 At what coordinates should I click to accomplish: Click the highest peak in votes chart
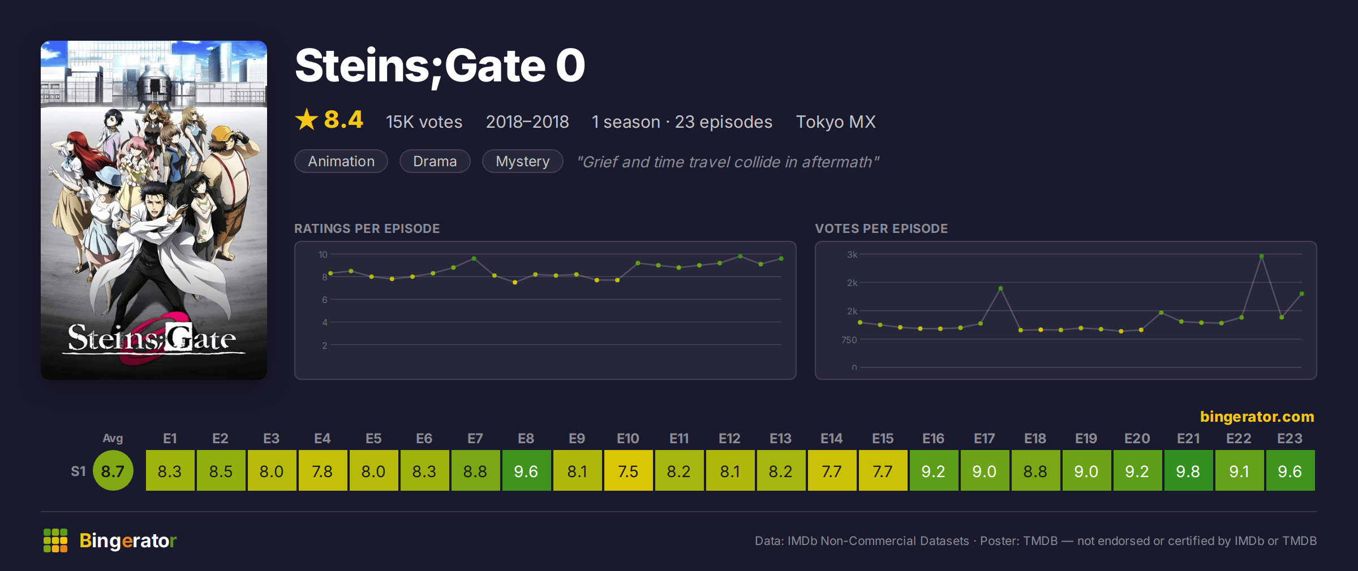[x=1262, y=256]
